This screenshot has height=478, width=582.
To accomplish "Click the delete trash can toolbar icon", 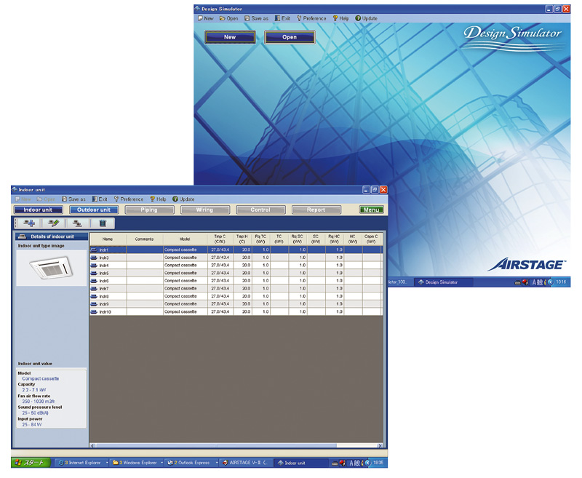I will pyautogui.click(x=103, y=223).
